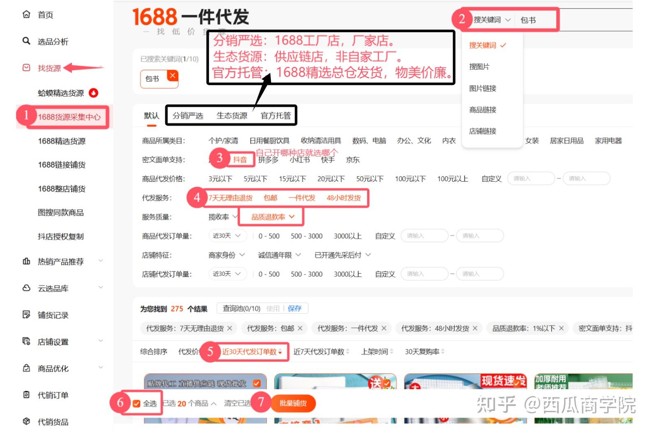The height and width of the screenshot is (431, 652).
Task: Toggle the 一件代发 service filter
Action: (x=302, y=198)
